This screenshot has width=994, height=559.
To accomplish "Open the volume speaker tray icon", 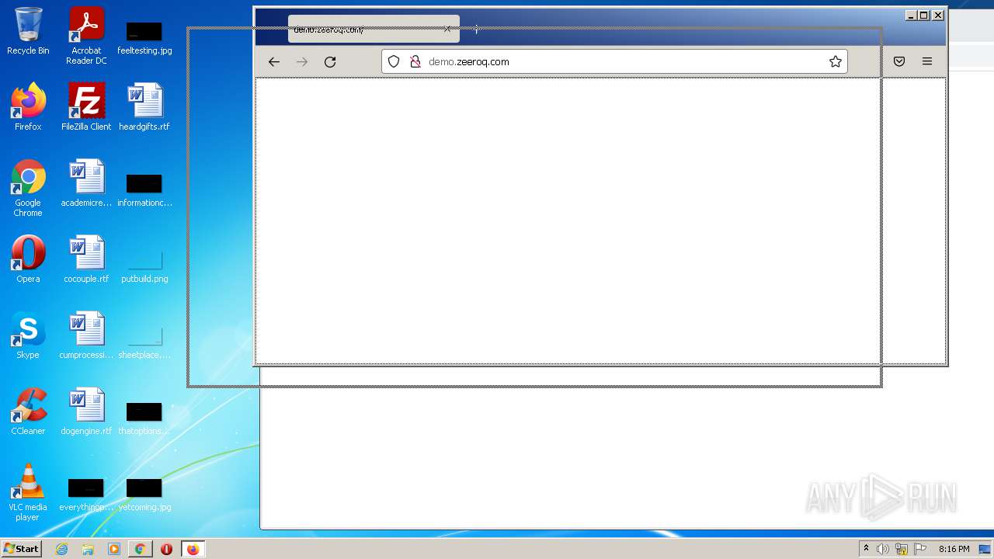I will click(883, 549).
